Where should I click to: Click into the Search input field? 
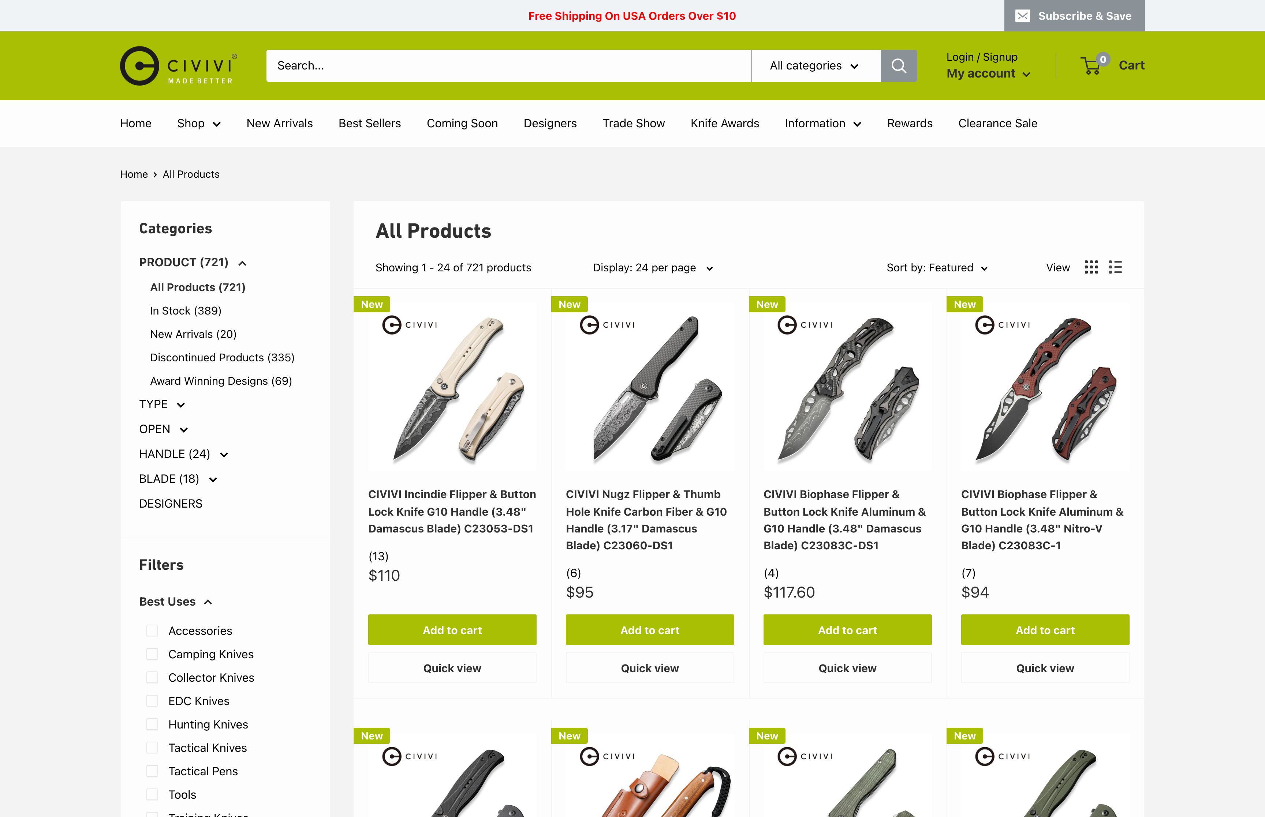pyautogui.click(x=508, y=66)
